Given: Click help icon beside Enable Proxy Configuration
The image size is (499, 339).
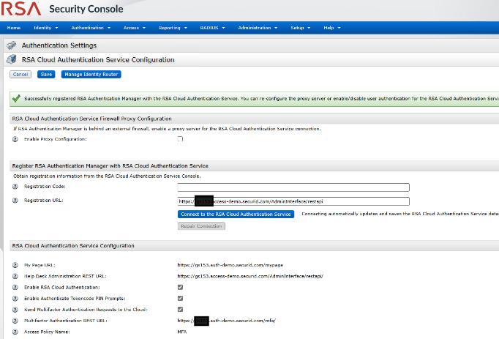Looking at the screenshot, I should 15,138.
